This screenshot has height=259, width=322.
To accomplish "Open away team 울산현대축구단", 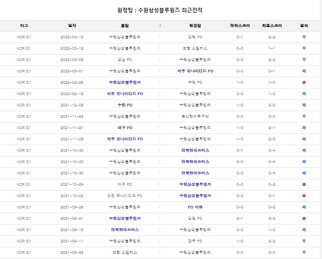I will coord(195,116).
